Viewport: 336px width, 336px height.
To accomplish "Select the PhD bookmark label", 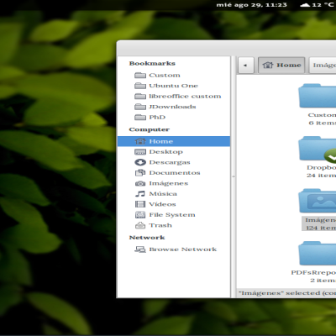I will click(157, 118).
